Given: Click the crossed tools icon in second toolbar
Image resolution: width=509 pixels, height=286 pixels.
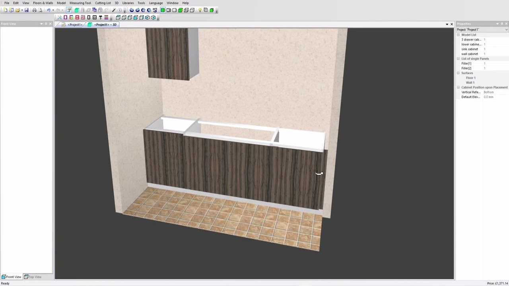Looking at the screenshot, I should 60,17.
